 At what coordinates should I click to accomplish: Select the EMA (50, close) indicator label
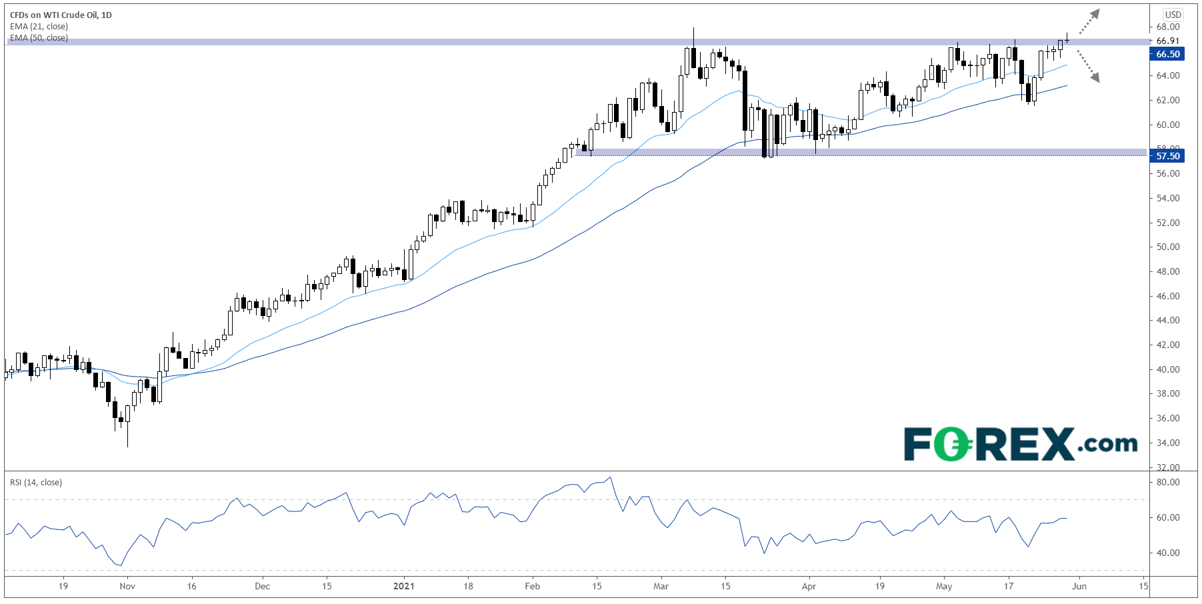tap(39, 38)
